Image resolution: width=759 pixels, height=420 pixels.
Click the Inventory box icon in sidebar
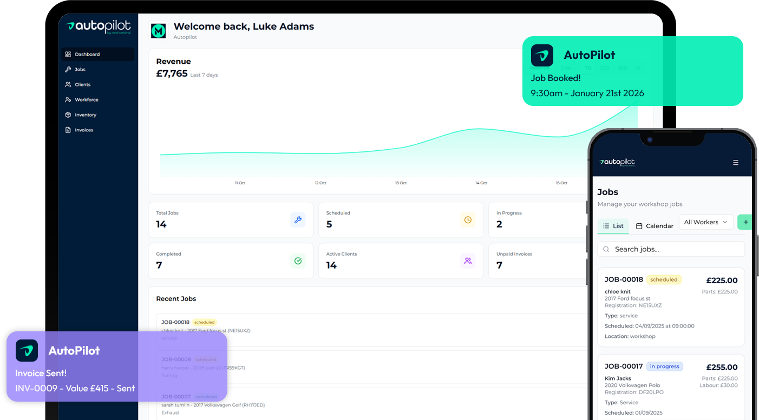pos(68,115)
